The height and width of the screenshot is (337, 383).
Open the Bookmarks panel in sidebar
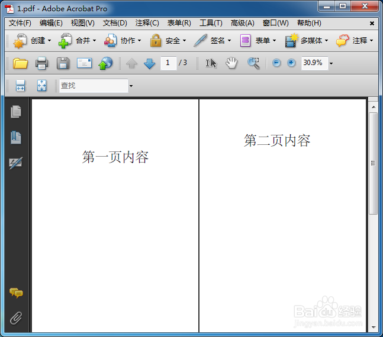(16, 137)
